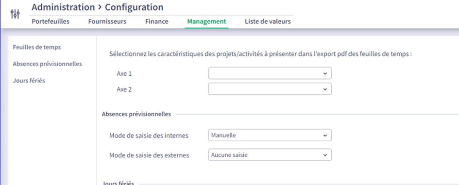Select the Management tab
Screen dimensions: 459x185
[x=206, y=21]
